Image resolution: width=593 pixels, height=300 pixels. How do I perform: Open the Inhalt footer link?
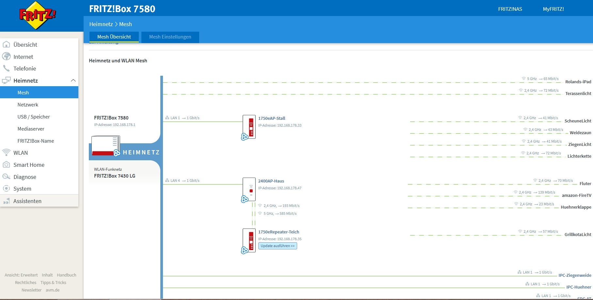click(x=47, y=275)
